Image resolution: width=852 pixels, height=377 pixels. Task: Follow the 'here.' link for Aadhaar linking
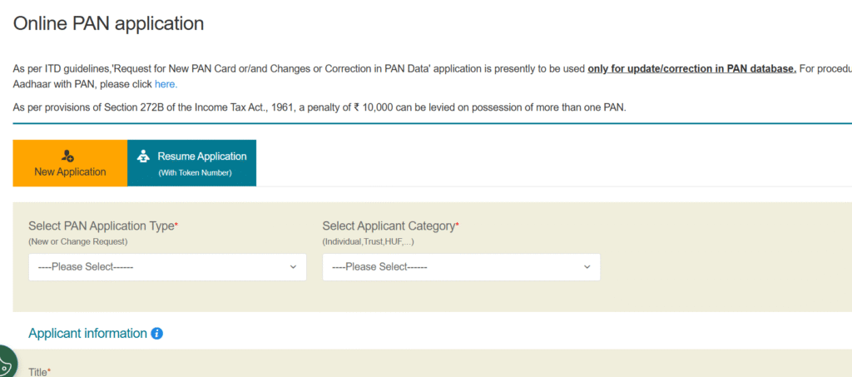(166, 84)
